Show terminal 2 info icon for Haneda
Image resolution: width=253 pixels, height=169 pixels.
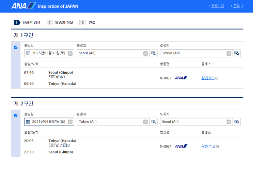(x=65, y=145)
